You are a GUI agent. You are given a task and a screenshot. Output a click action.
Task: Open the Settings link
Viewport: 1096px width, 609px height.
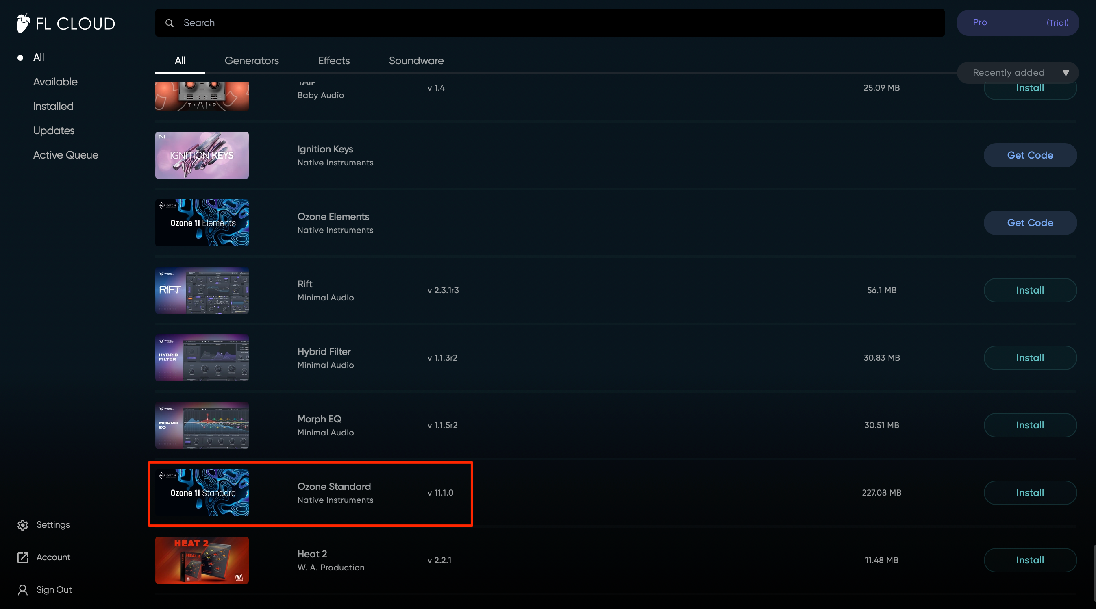53,525
